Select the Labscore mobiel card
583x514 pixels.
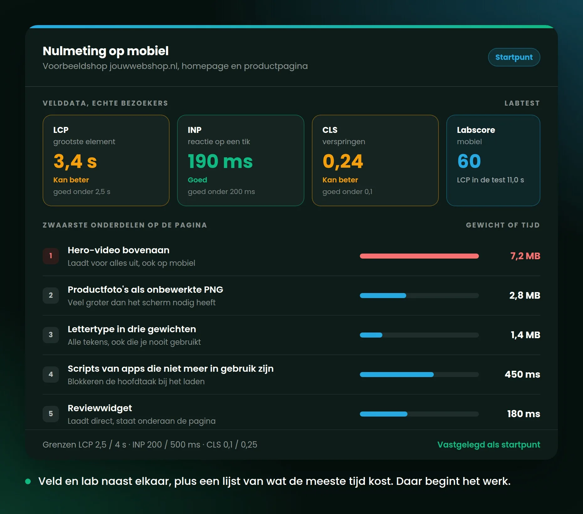tap(493, 160)
